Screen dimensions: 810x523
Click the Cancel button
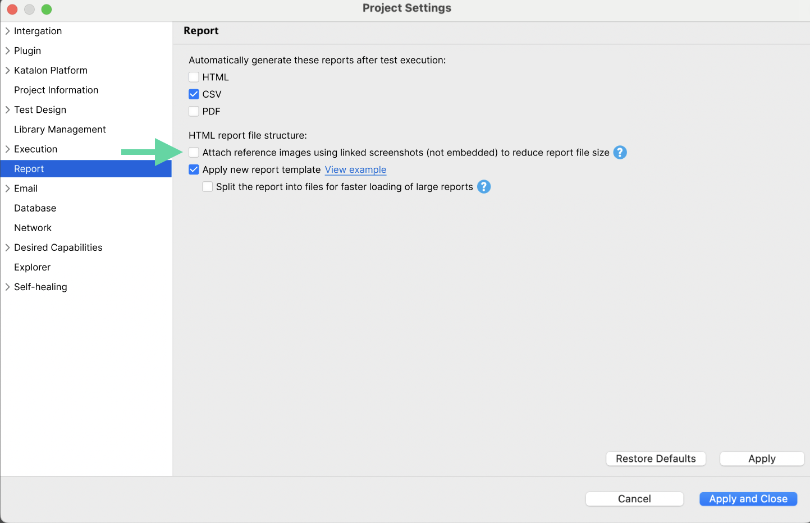634,499
